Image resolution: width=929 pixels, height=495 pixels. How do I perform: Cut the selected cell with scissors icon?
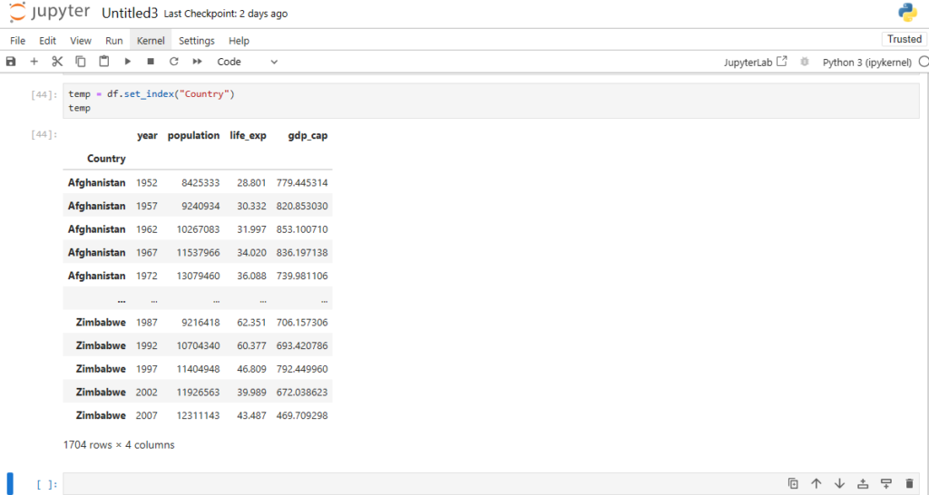coord(57,62)
